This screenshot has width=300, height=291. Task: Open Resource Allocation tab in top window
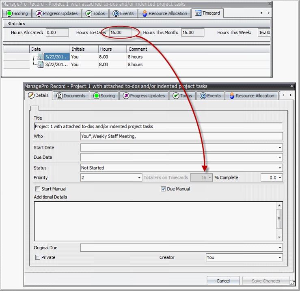point(164,13)
